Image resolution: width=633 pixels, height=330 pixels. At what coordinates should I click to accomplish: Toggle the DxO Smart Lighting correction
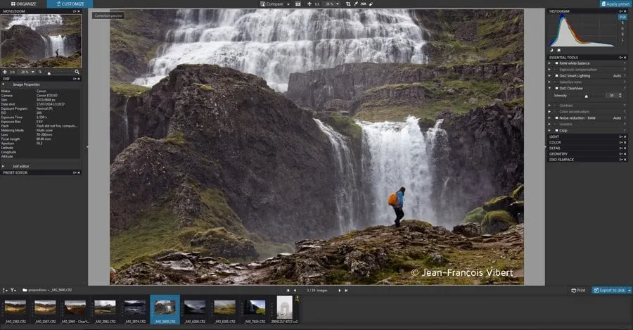coord(556,75)
